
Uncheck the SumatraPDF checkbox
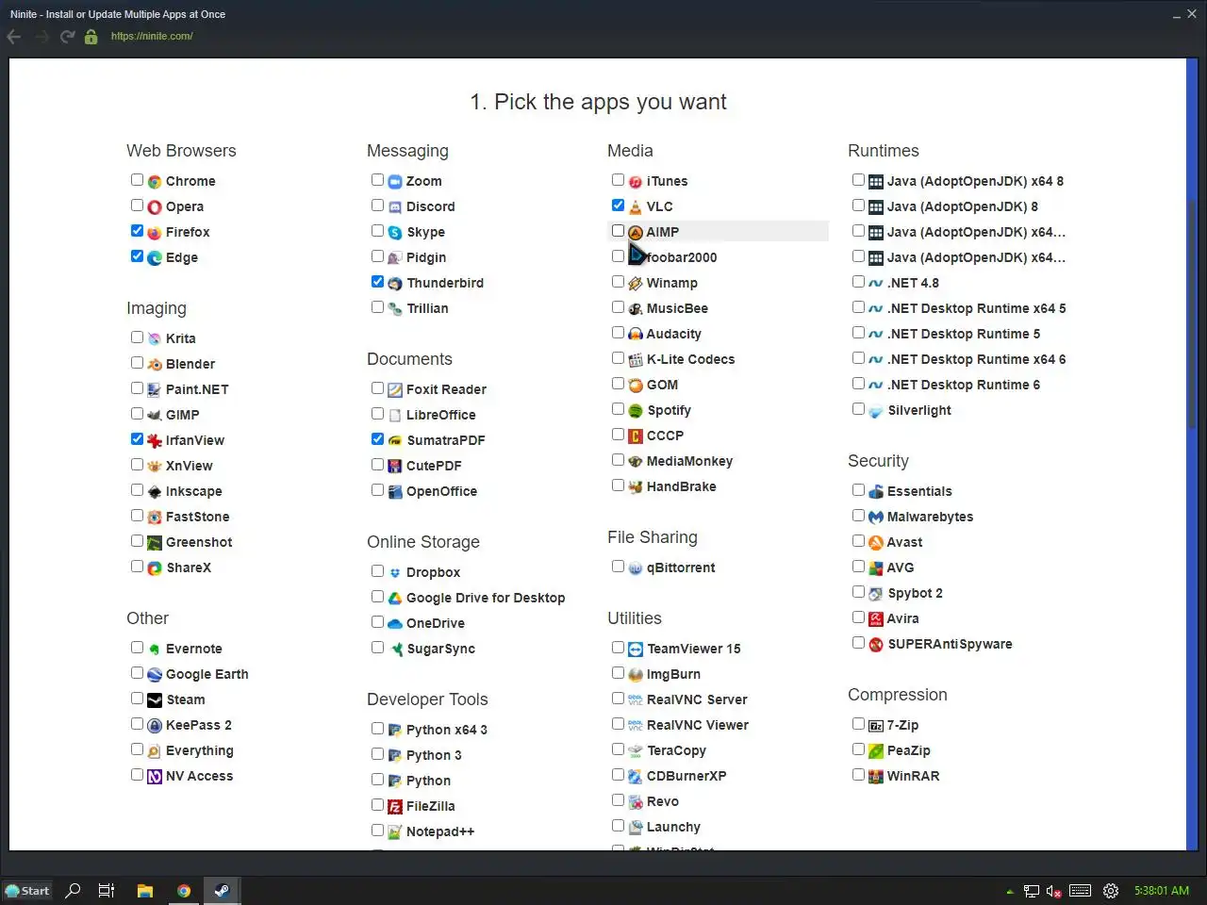377,438
